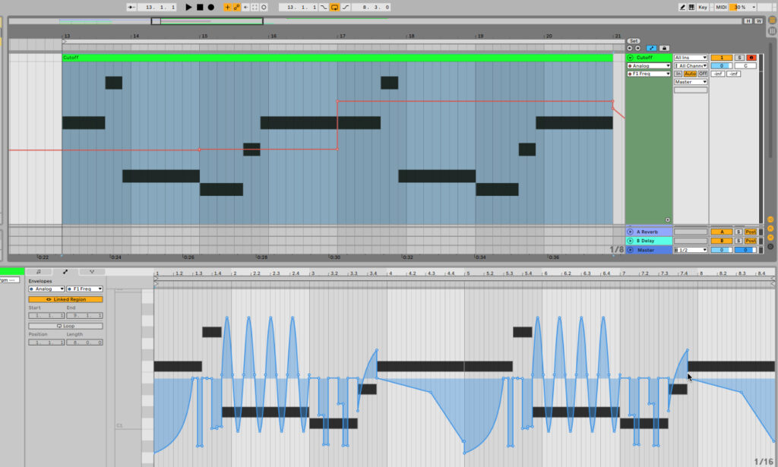Click the W optimize width button
The image size is (778, 467).
(759, 21)
